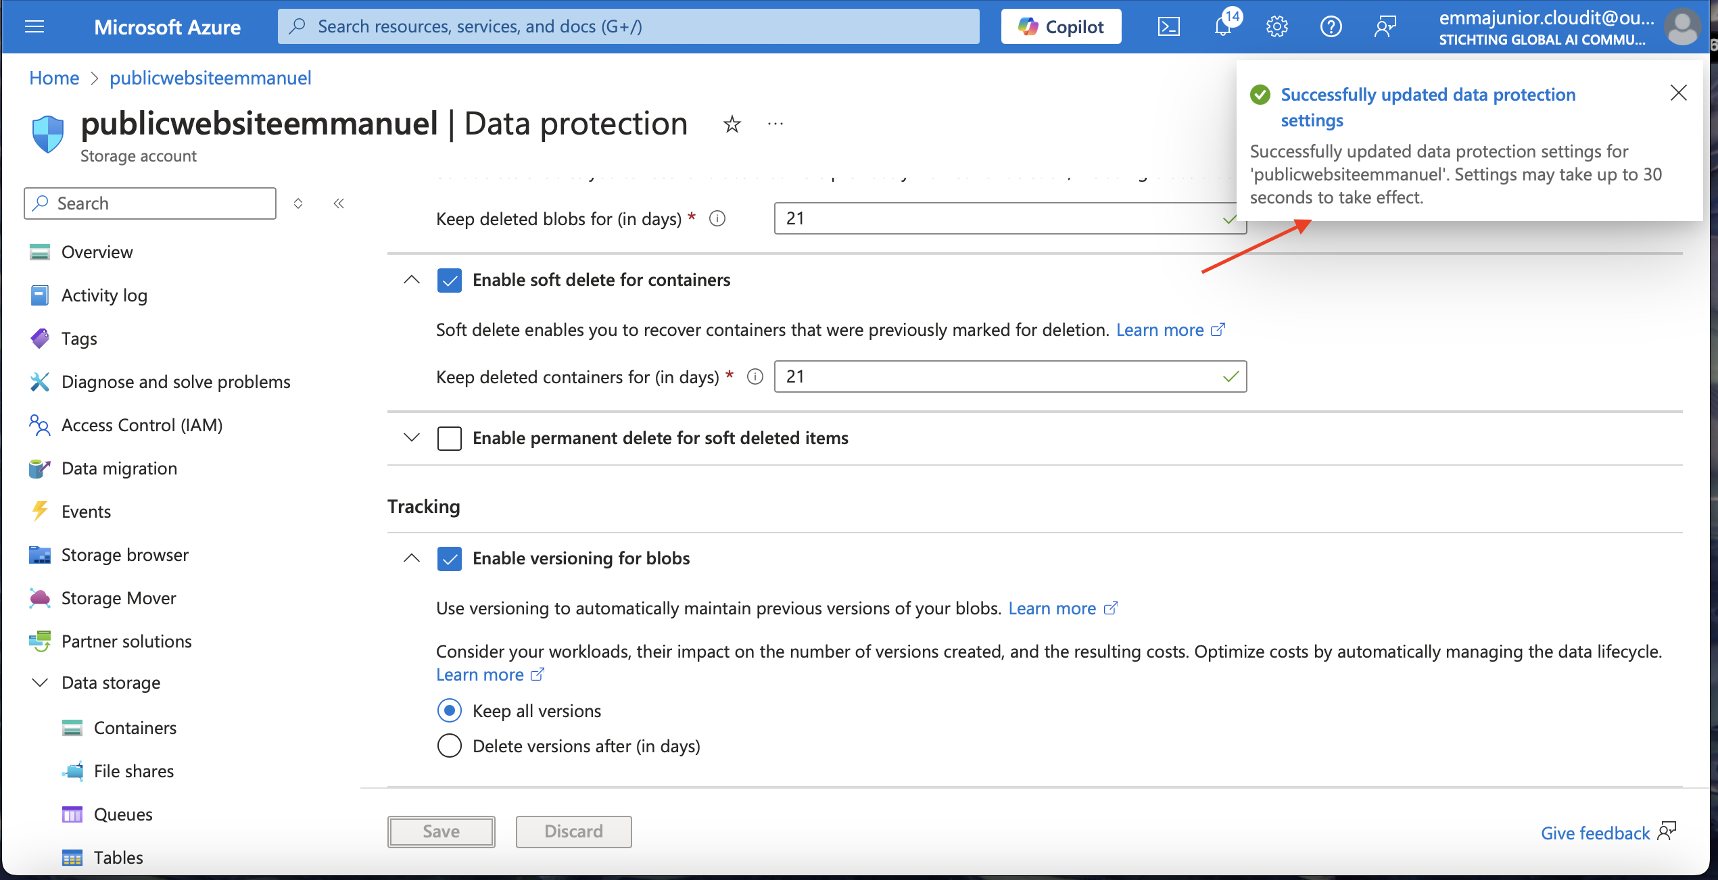Open the feedback icon in top bar

(x=1385, y=27)
